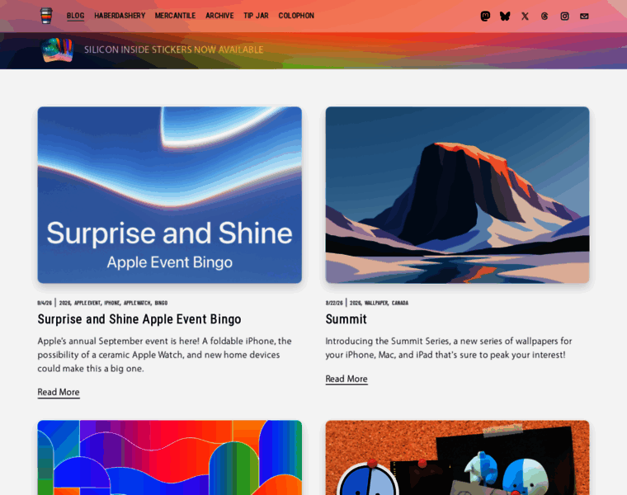
Task: Click the Apple Event tag
Action: pos(88,303)
